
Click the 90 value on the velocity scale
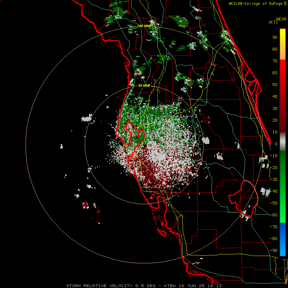point(275,37)
